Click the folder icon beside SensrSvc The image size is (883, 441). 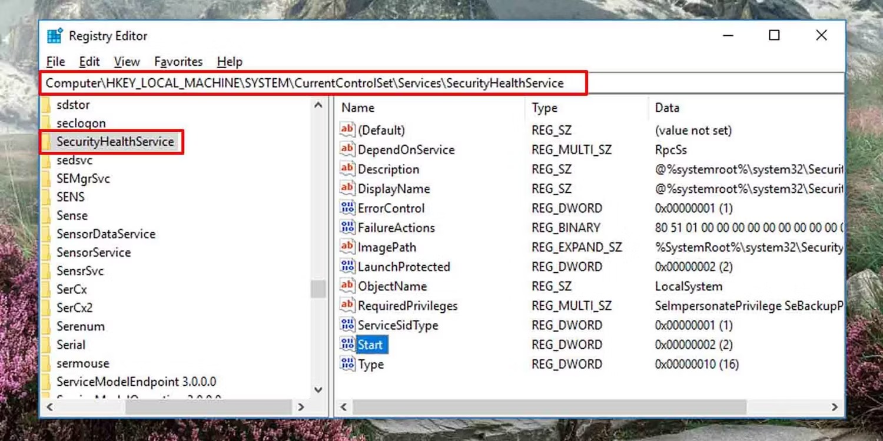point(47,271)
